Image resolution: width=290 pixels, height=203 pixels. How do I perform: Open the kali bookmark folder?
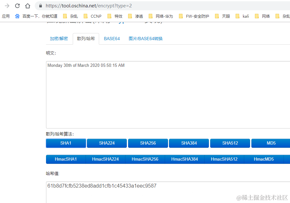click(x=242, y=16)
